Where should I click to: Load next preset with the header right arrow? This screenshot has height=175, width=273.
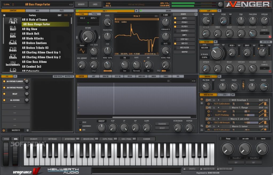point(72,5)
